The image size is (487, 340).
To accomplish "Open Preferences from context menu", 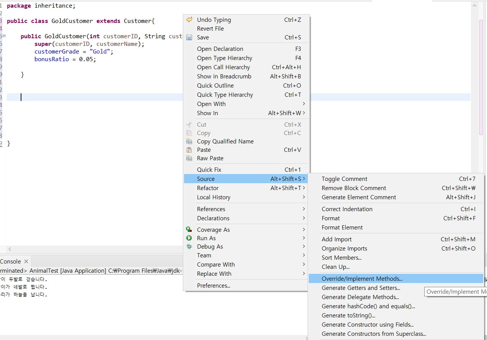I will (x=246, y=286).
